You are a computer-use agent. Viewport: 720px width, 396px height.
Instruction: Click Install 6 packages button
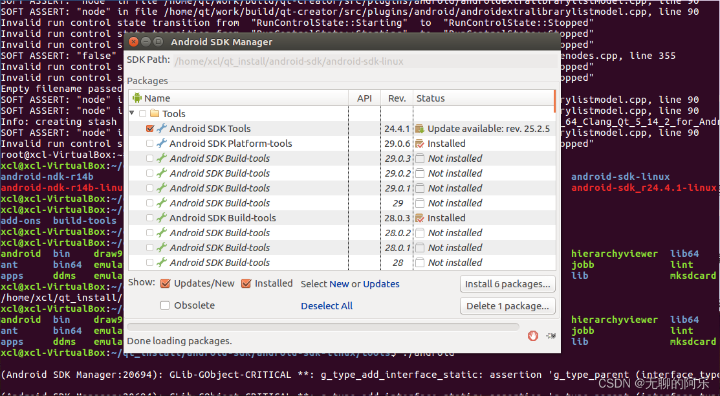[507, 284]
